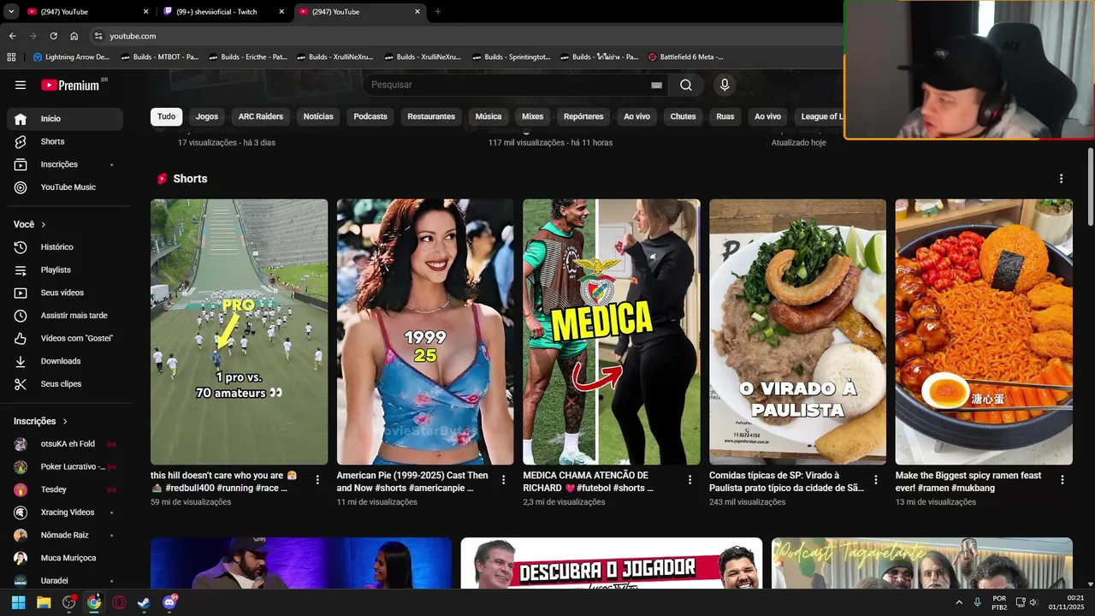Select the ARC Raiders filter chip

tap(261, 116)
